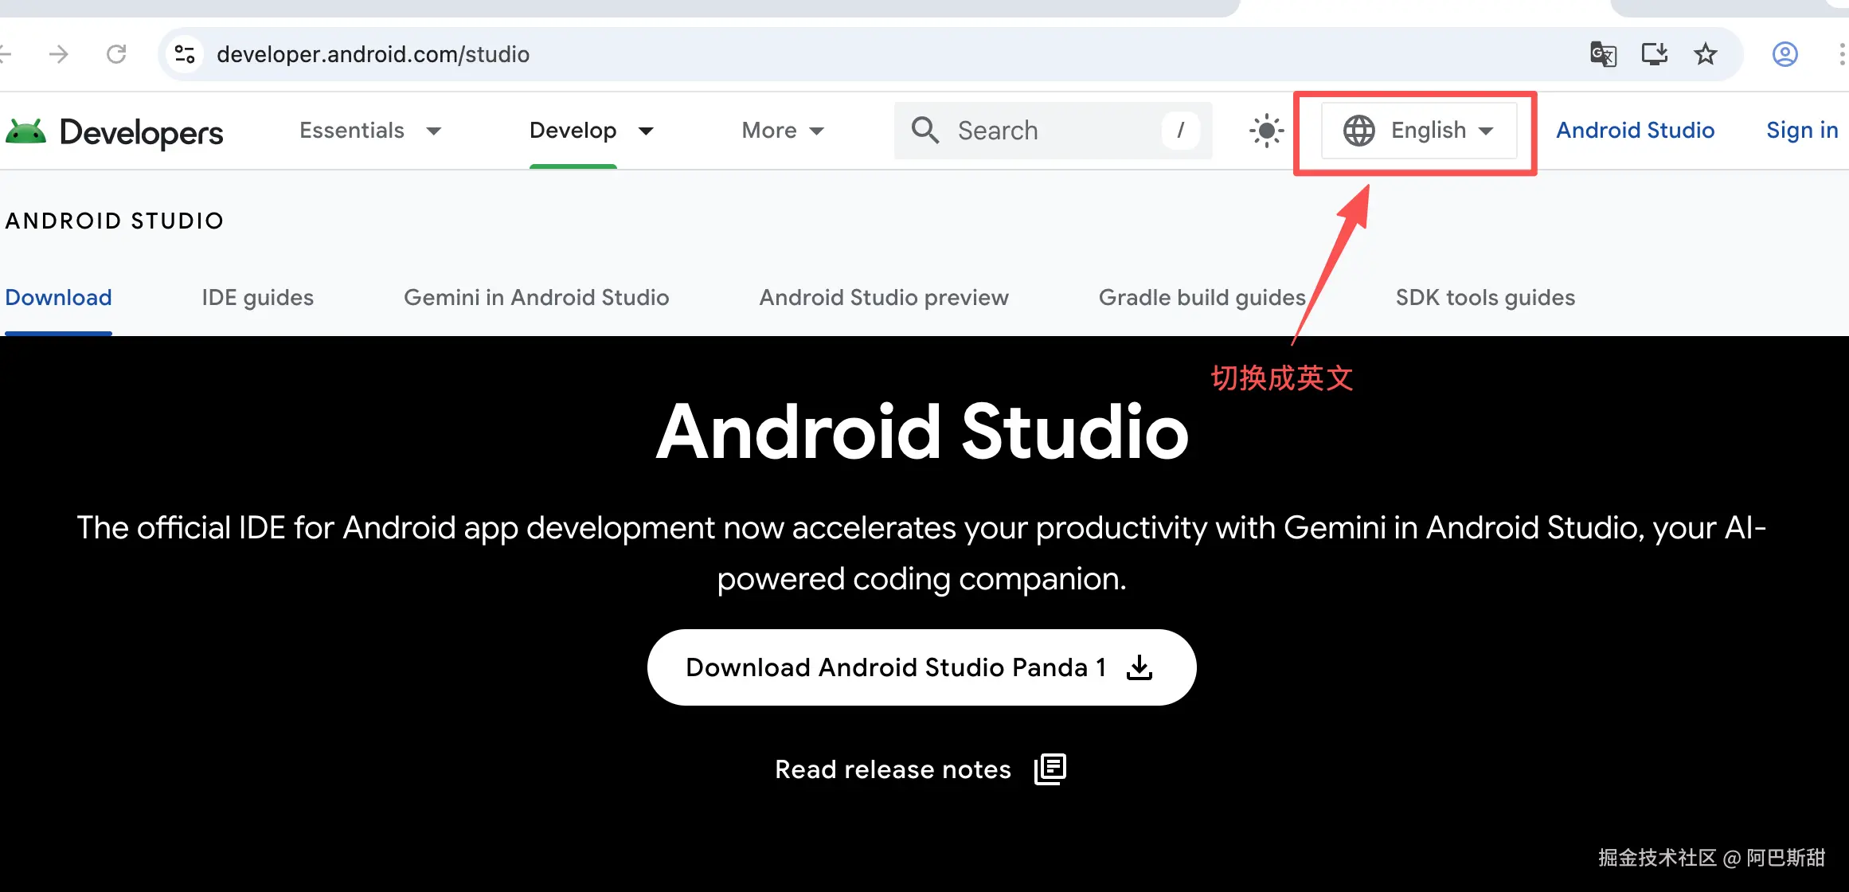
Task: Bookmark this page with the star icon
Action: 1705,54
